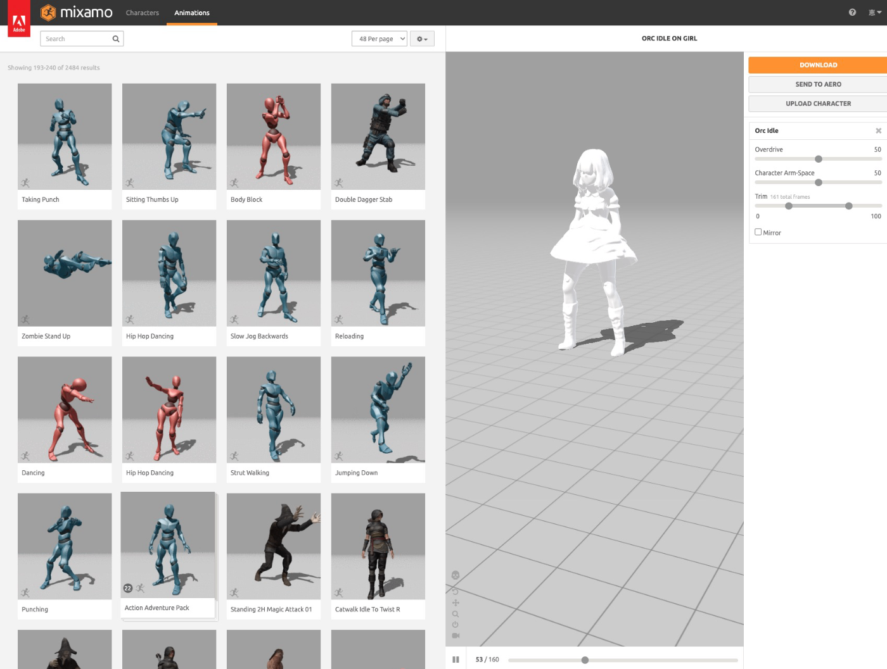The image size is (887, 669).
Task: Click the running-man icon on Strut Walking
Action: 234,456
